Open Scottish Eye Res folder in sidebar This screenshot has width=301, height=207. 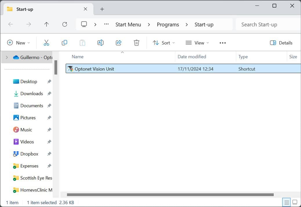[x=32, y=178]
